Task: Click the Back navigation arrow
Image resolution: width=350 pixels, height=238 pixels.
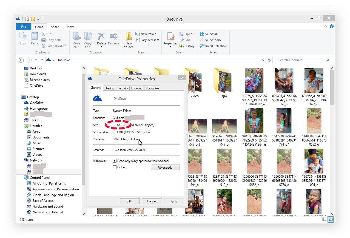Action: [x=21, y=60]
